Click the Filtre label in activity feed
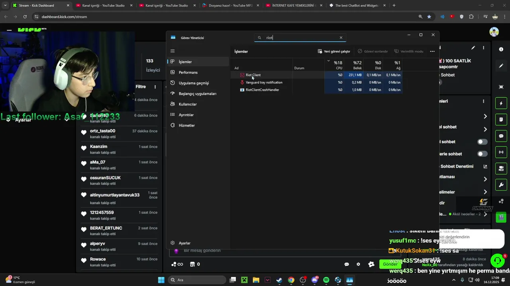The image size is (510, 286). [141, 87]
